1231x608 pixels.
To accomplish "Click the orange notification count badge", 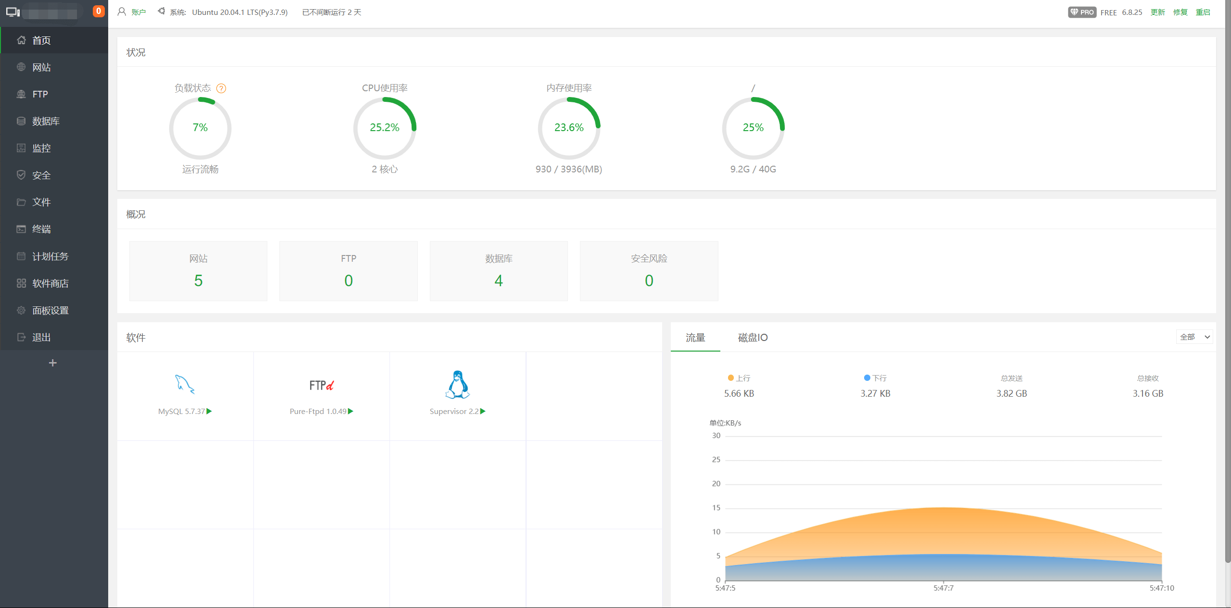I will [x=99, y=11].
